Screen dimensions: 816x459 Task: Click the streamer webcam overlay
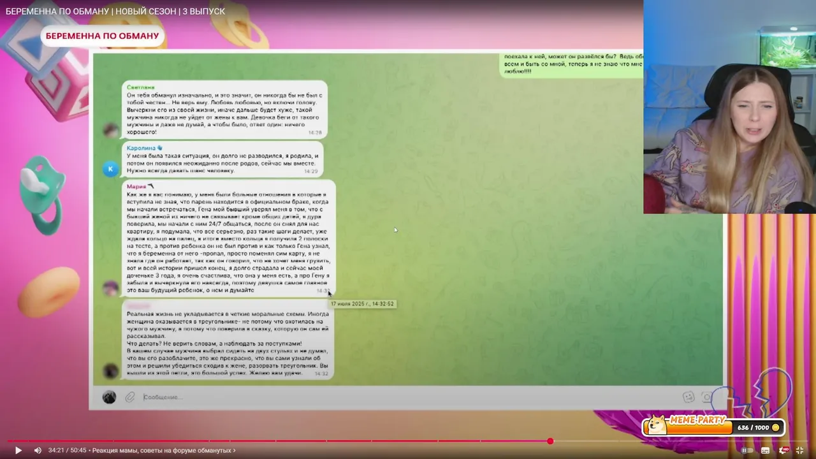tap(729, 106)
